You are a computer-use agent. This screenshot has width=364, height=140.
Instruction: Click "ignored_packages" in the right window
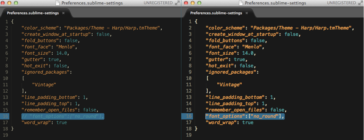(231, 72)
